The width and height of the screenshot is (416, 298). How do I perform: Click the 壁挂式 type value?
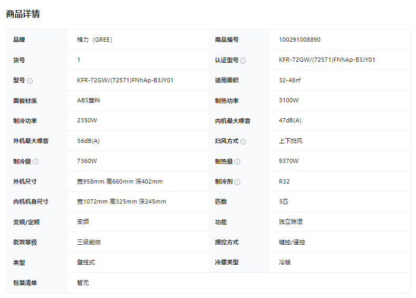[x=86, y=262]
